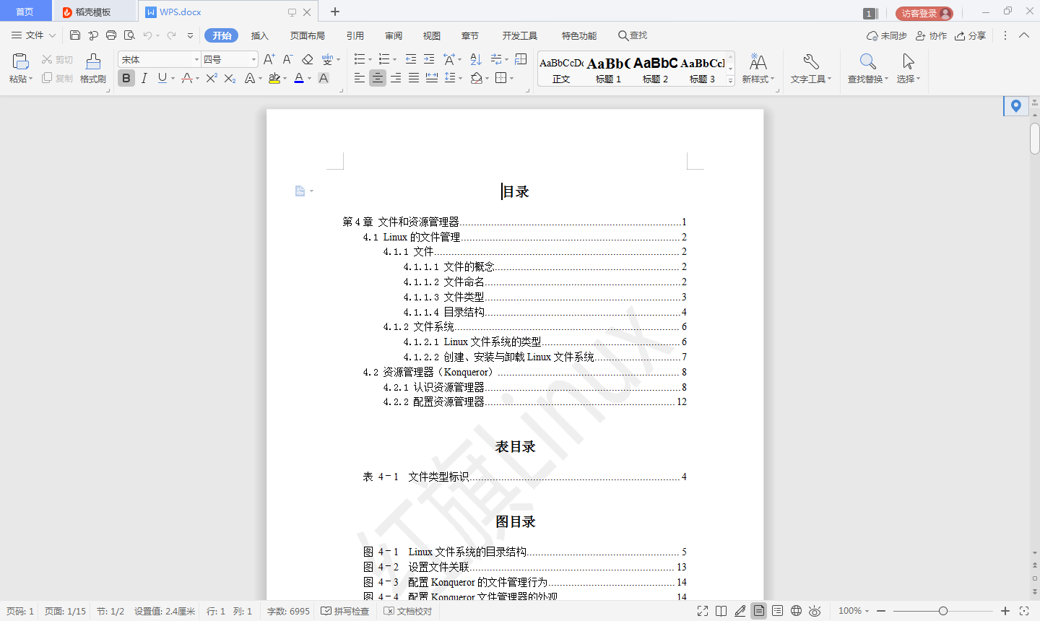The image size is (1040, 621).
Task: Click the yellow highlight color swatch
Action: [274, 78]
